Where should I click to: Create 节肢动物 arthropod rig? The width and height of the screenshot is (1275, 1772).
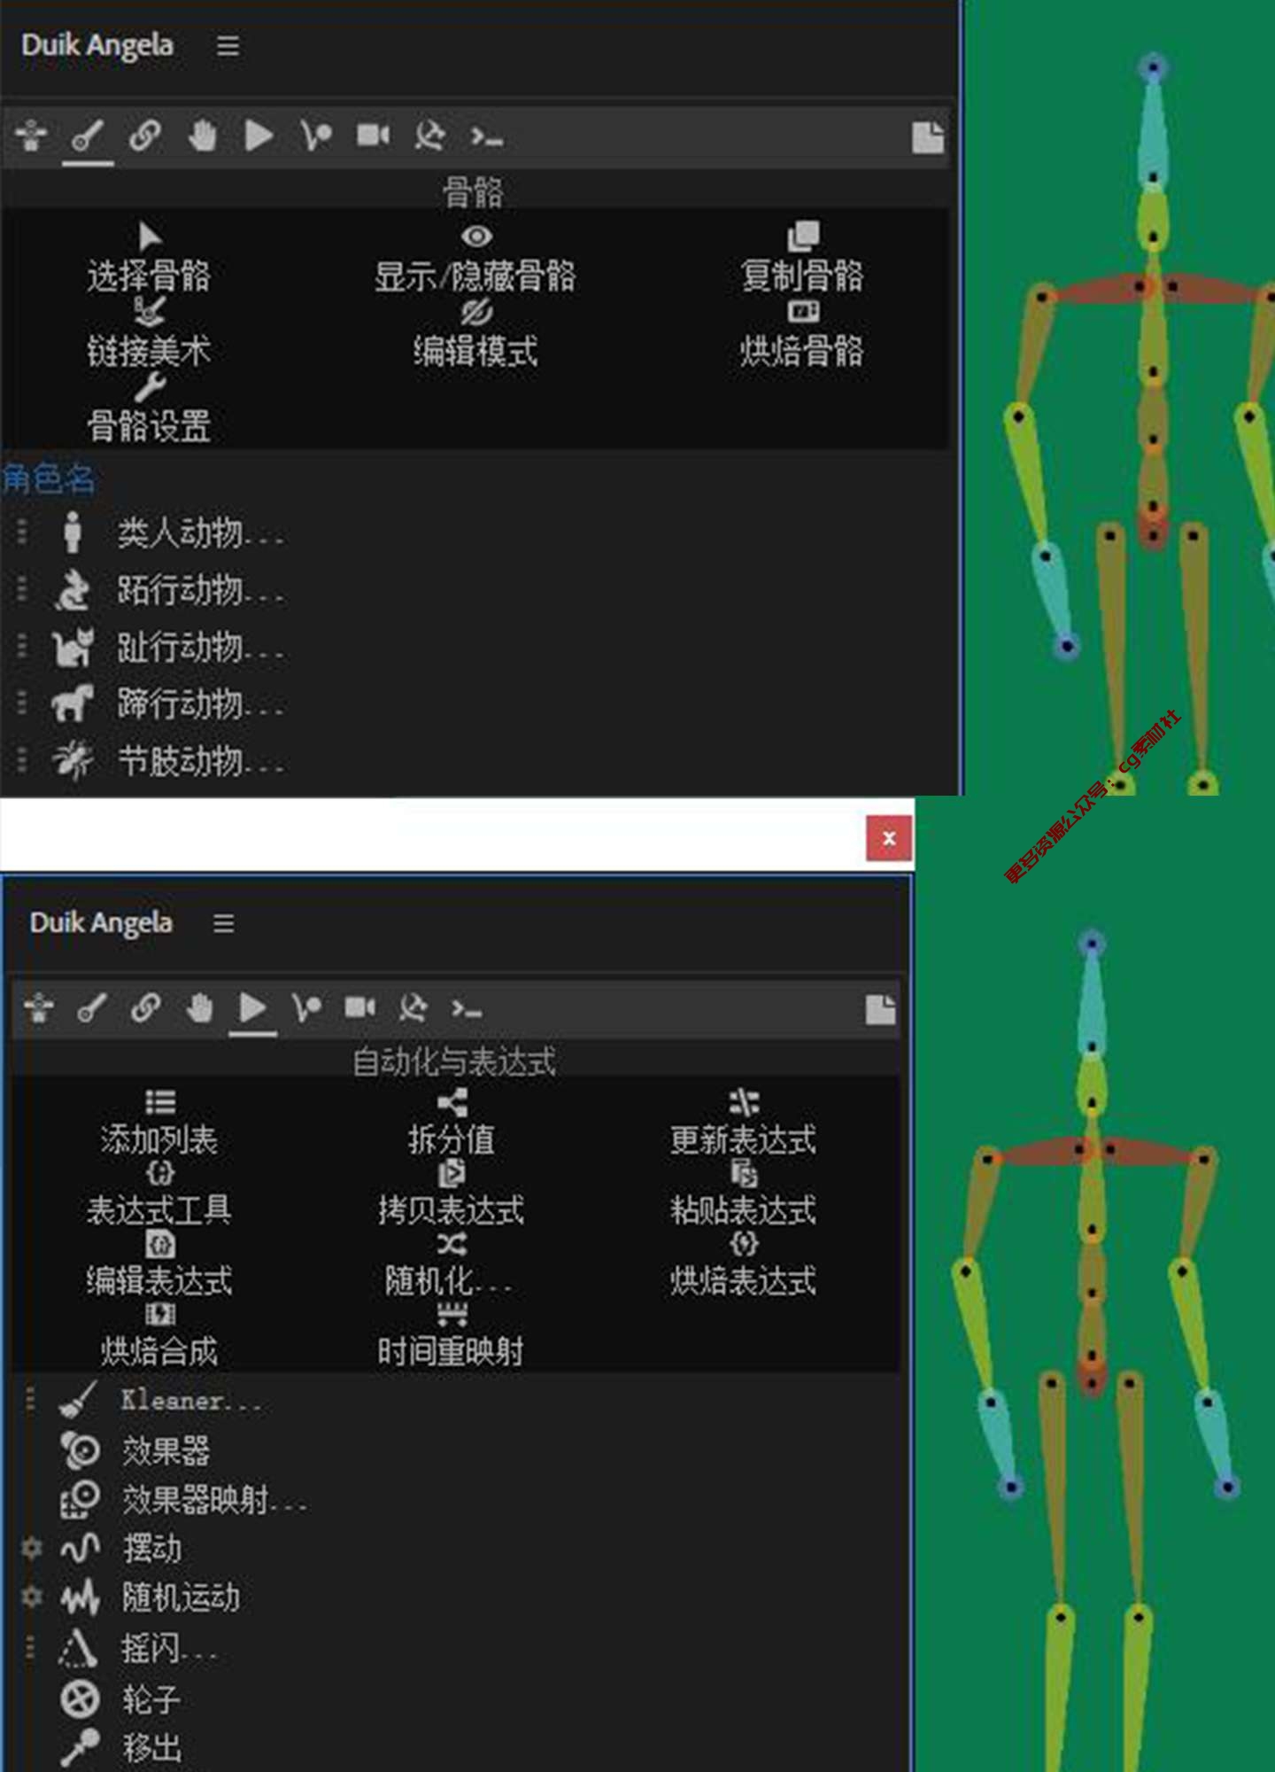tap(200, 761)
